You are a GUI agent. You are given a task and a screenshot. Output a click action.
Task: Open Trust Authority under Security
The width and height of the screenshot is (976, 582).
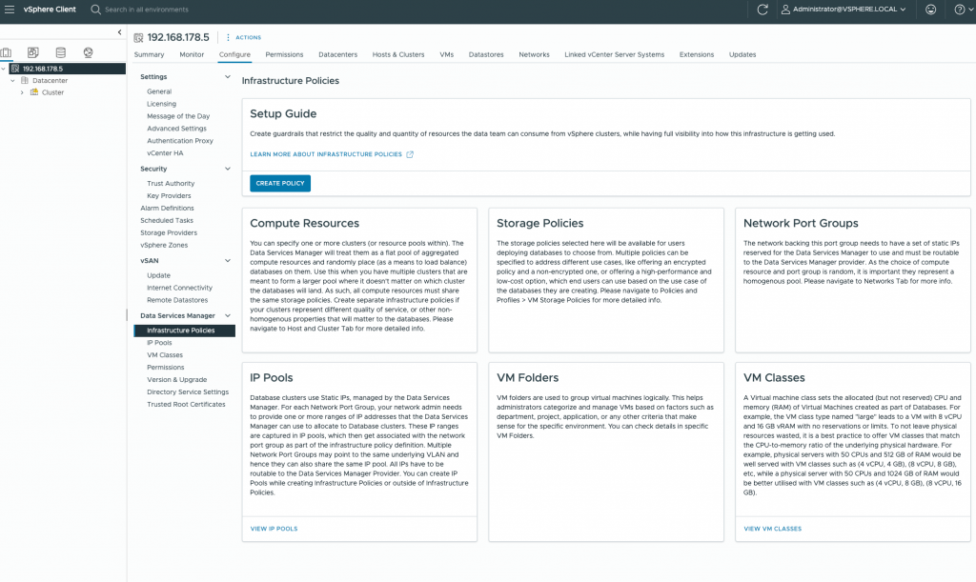coord(171,184)
